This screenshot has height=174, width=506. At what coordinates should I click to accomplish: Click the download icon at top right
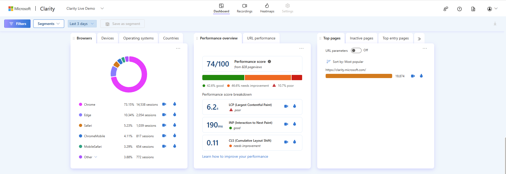pyautogui.click(x=495, y=24)
